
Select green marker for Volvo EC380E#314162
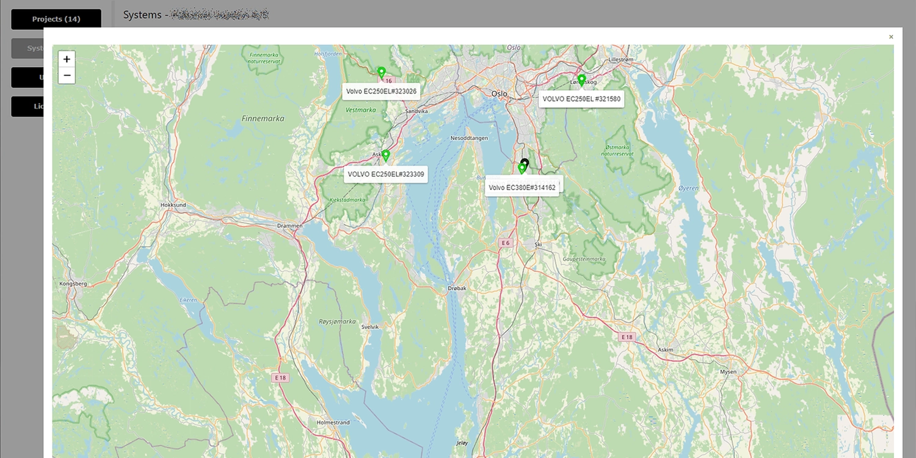pos(522,169)
